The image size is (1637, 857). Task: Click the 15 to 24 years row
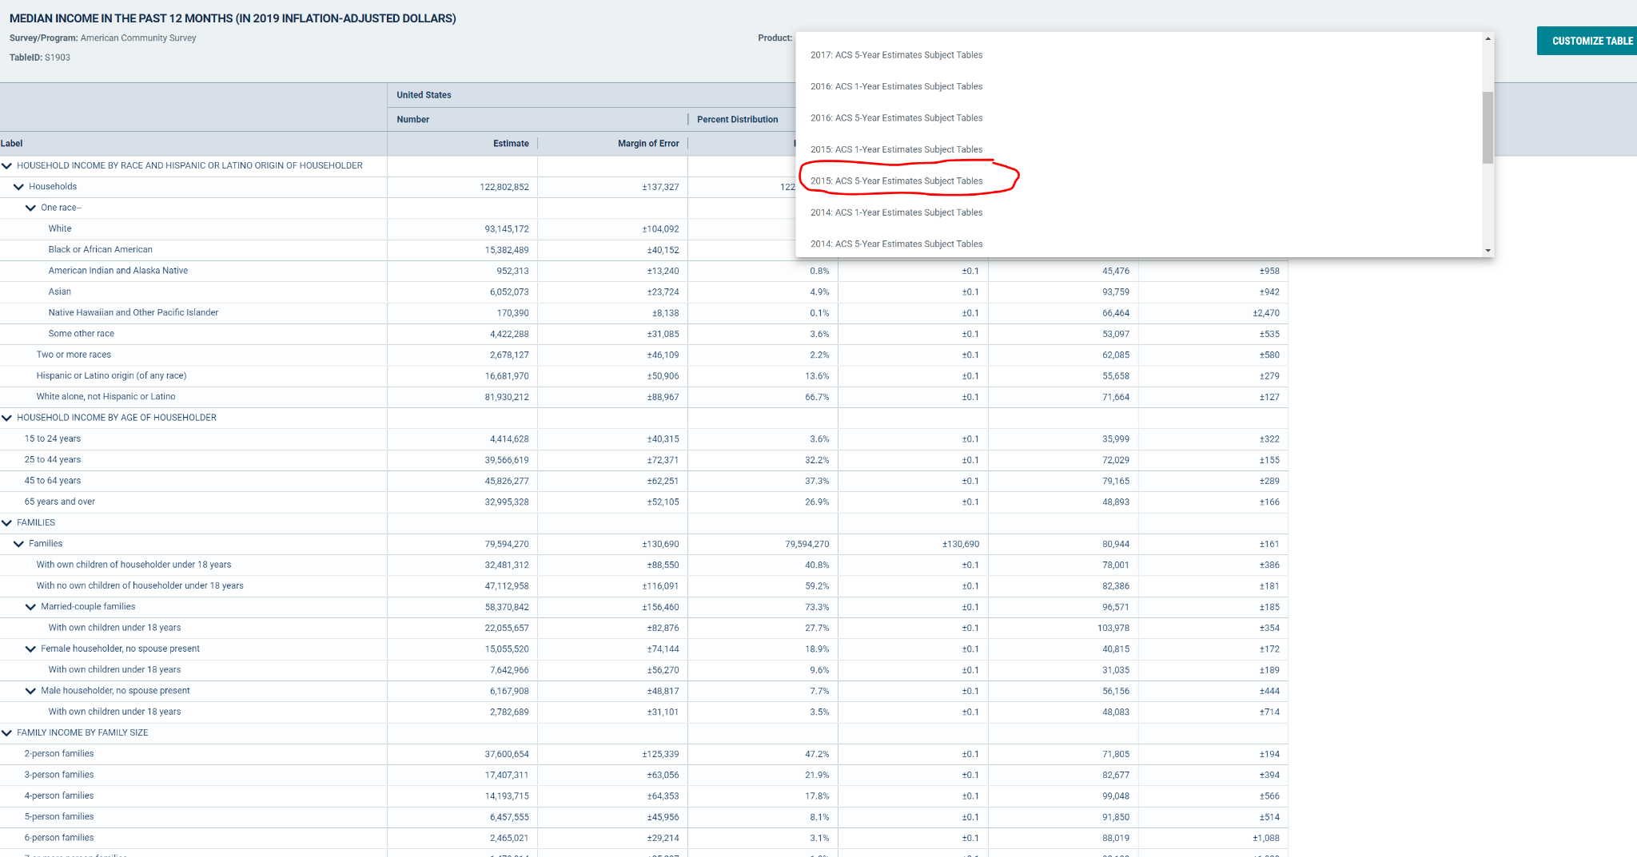52,438
